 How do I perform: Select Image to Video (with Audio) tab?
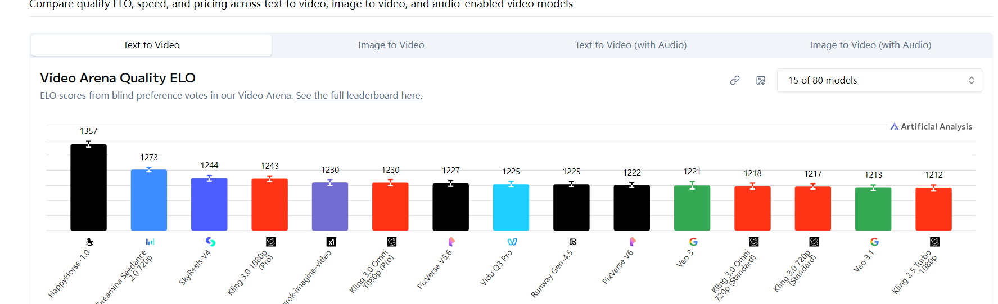pos(870,45)
